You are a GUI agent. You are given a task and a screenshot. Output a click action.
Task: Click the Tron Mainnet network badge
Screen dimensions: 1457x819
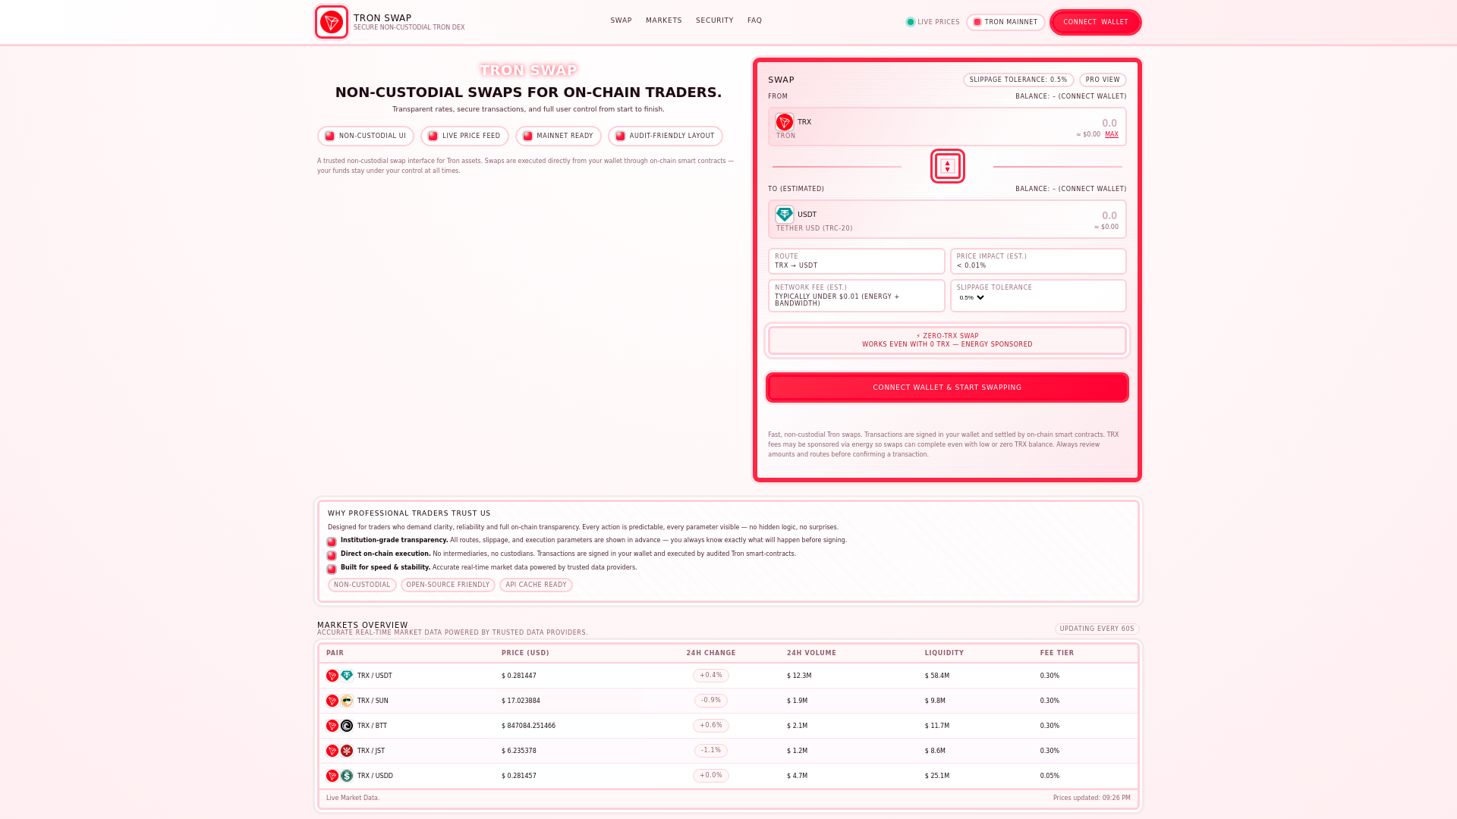tap(1005, 22)
